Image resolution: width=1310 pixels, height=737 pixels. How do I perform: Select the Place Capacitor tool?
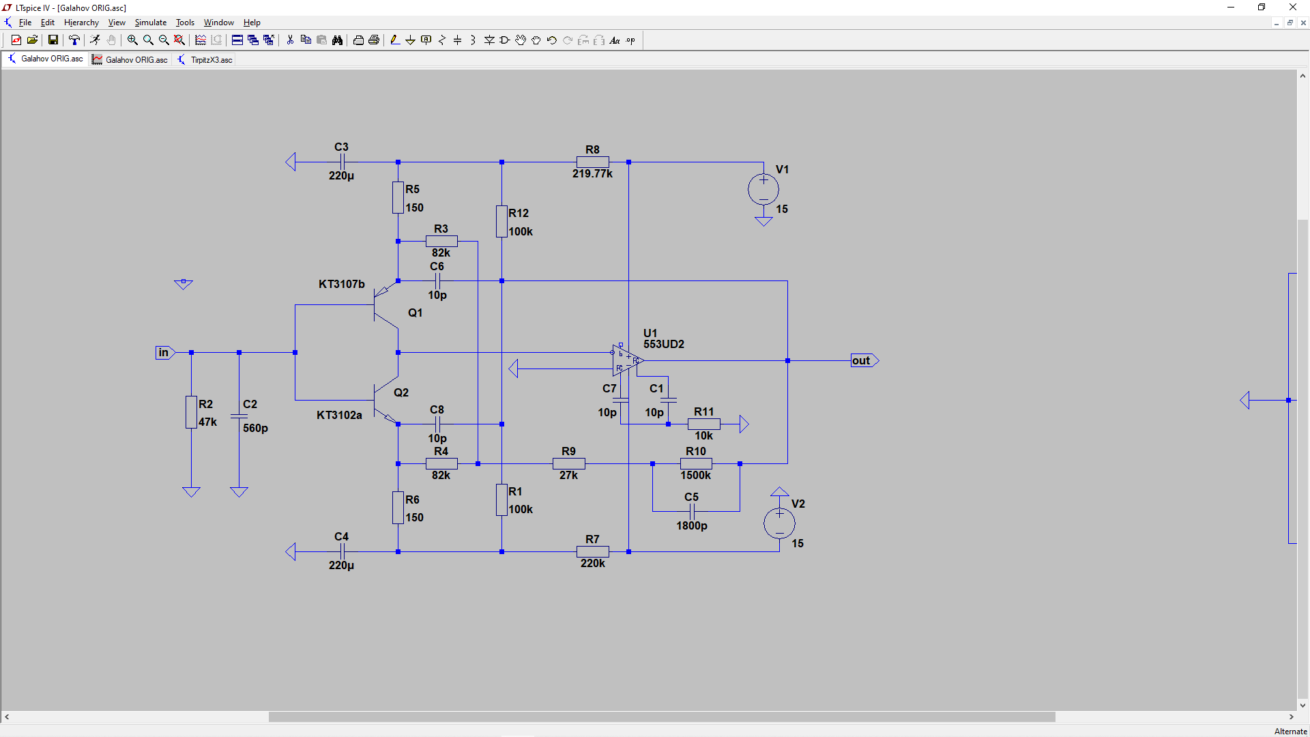458,40
